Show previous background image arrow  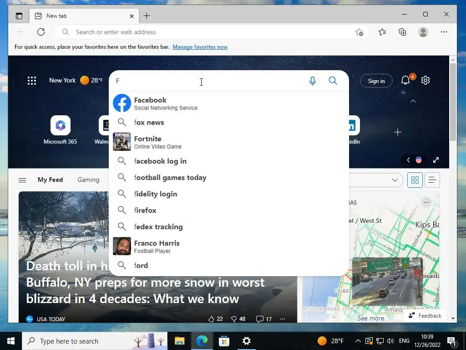pos(408,160)
